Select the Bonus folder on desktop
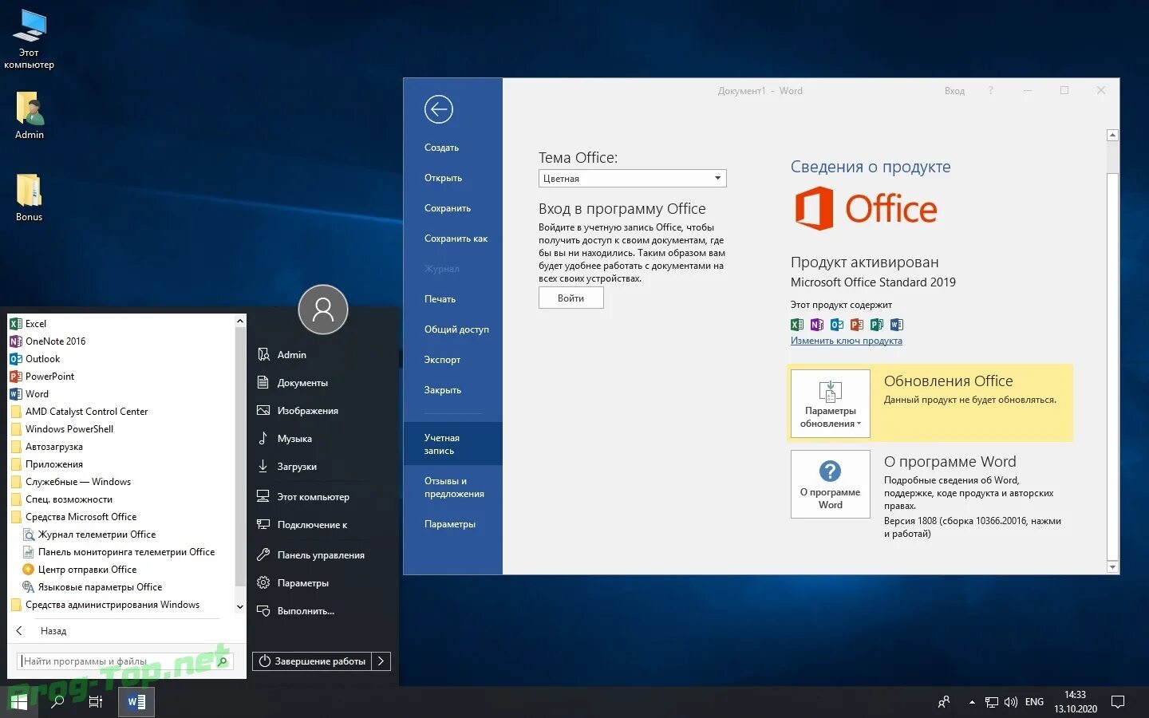Viewport: 1149px width, 718px height. pos(30,198)
